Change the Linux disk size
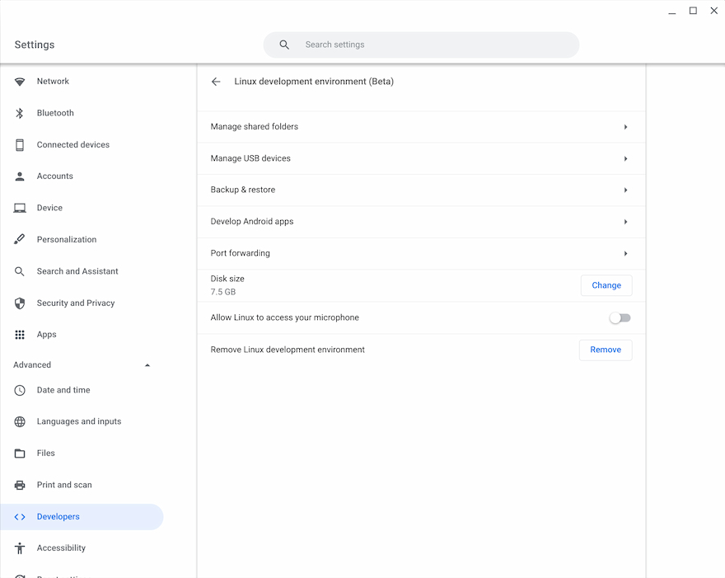This screenshot has width=725, height=578. [606, 285]
